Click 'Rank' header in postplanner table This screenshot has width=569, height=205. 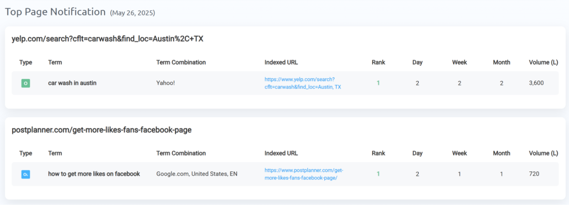coord(378,153)
